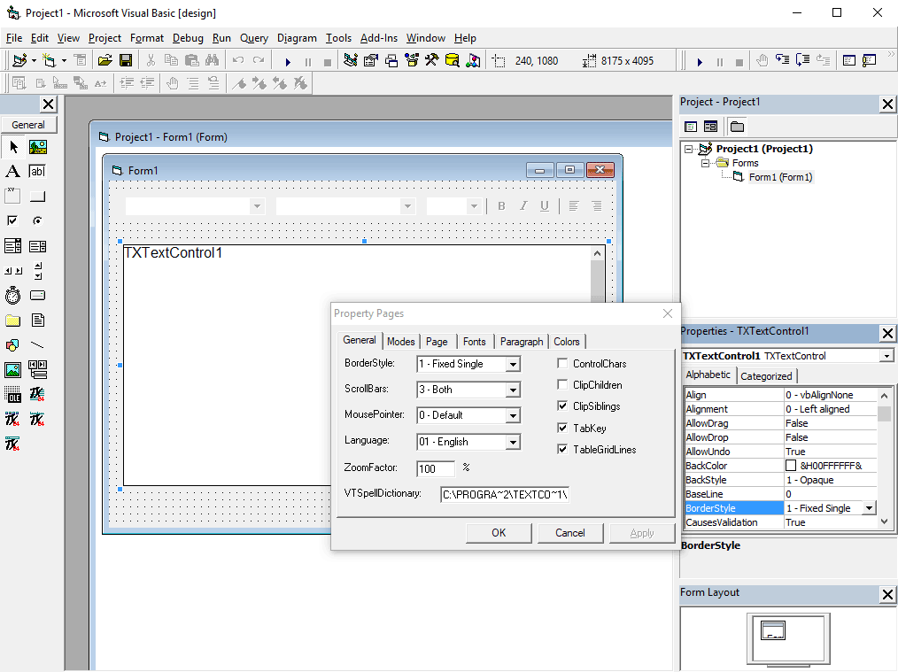Select the Pointer tool in the toolbox
Viewport: 898px width, 672px height.
pos(13,147)
